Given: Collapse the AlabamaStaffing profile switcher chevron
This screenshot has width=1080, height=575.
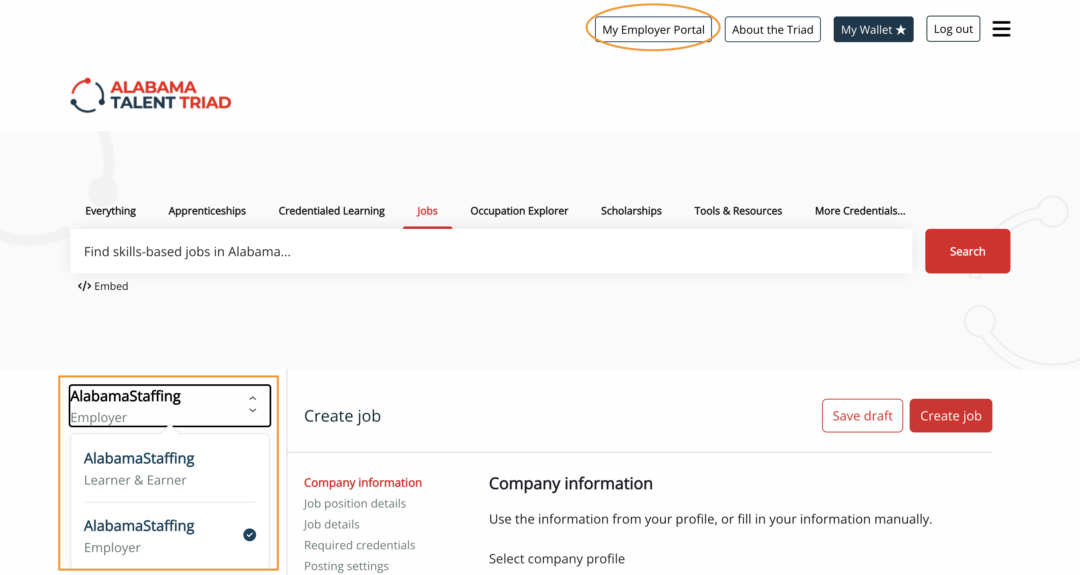Looking at the screenshot, I should coord(252,404).
